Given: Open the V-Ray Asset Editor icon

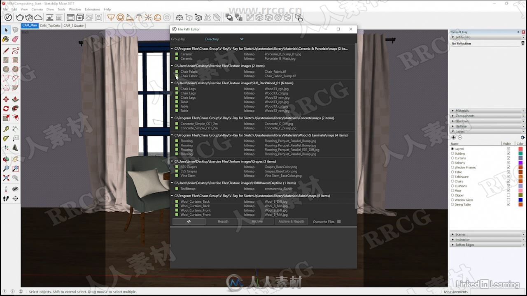Looking at the screenshot, I should [x=8, y=17].
